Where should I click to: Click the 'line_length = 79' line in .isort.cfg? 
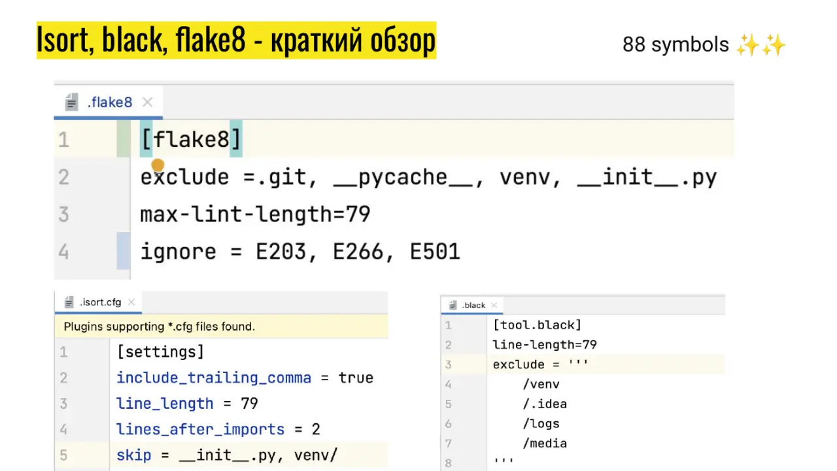click(187, 404)
